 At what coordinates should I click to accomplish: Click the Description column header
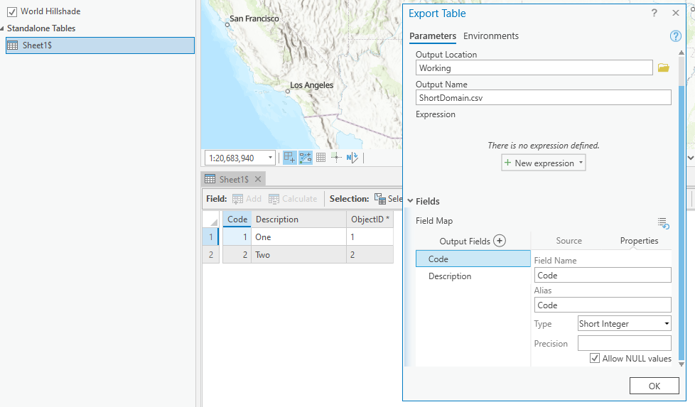pos(298,219)
